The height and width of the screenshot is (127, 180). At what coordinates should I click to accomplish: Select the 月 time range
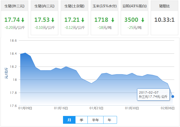(x=69, y=120)
